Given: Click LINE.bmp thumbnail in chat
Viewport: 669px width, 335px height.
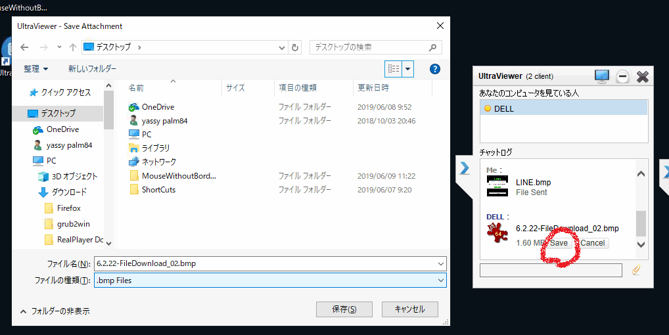Looking at the screenshot, I should click(x=497, y=186).
